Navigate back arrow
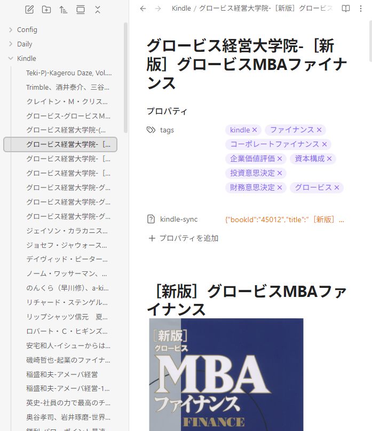The height and width of the screenshot is (431, 372). (143, 9)
